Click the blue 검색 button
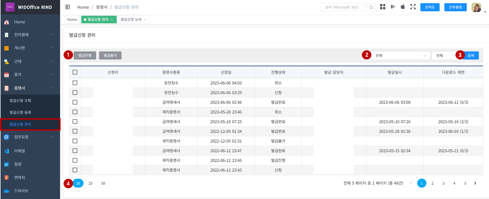 pyautogui.click(x=471, y=56)
